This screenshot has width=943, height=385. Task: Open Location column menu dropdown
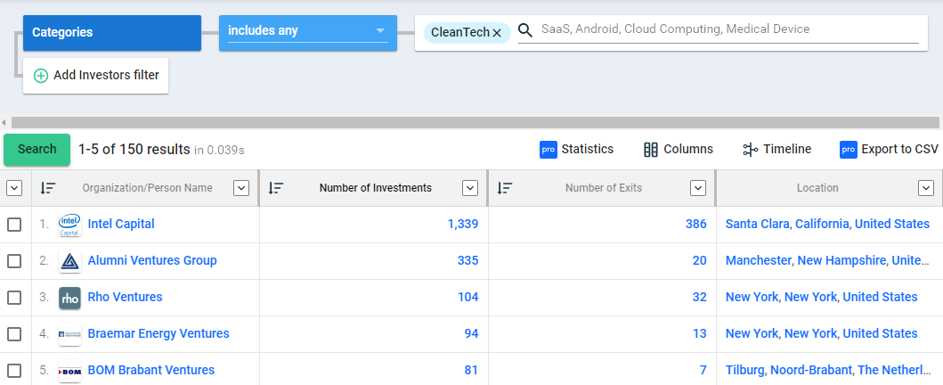pyautogui.click(x=926, y=188)
